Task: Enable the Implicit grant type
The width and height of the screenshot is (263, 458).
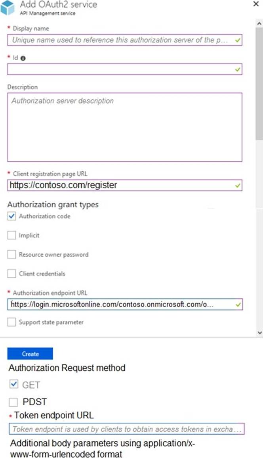Action: [x=11, y=235]
